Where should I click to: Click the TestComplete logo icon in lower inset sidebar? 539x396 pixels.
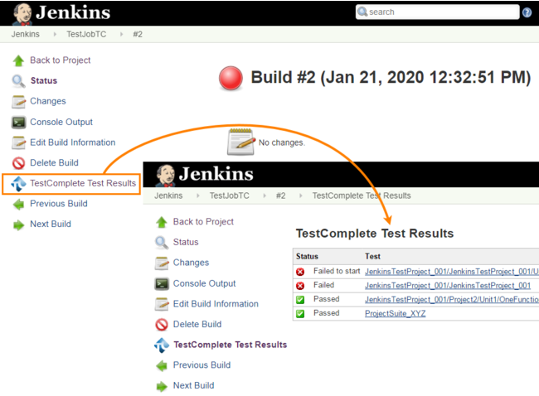pyautogui.click(x=161, y=345)
